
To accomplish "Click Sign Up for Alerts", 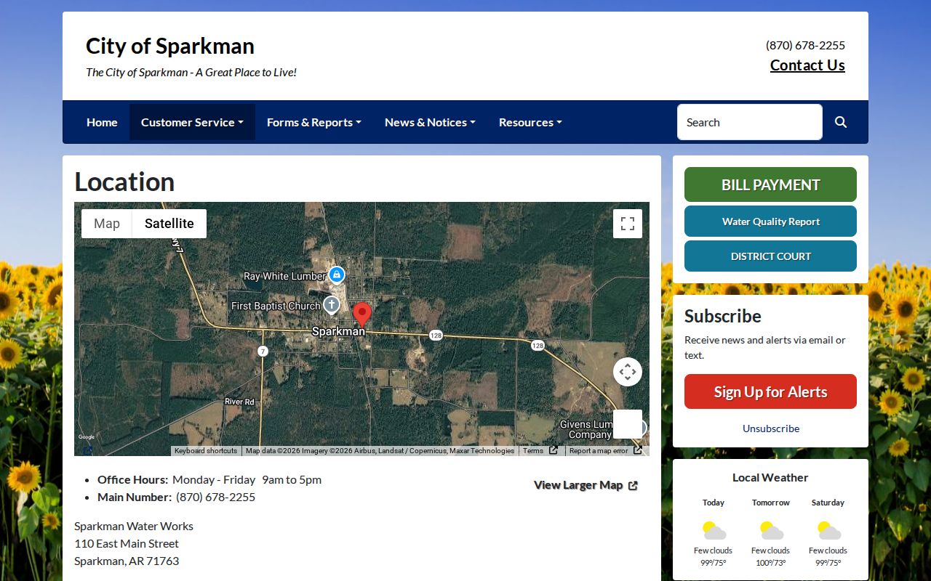I will [x=770, y=391].
